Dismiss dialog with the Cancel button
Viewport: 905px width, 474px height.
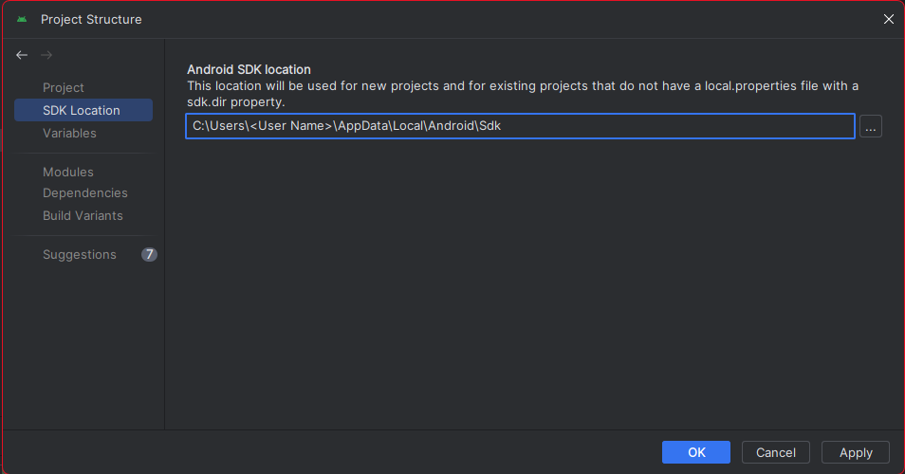tap(776, 452)
